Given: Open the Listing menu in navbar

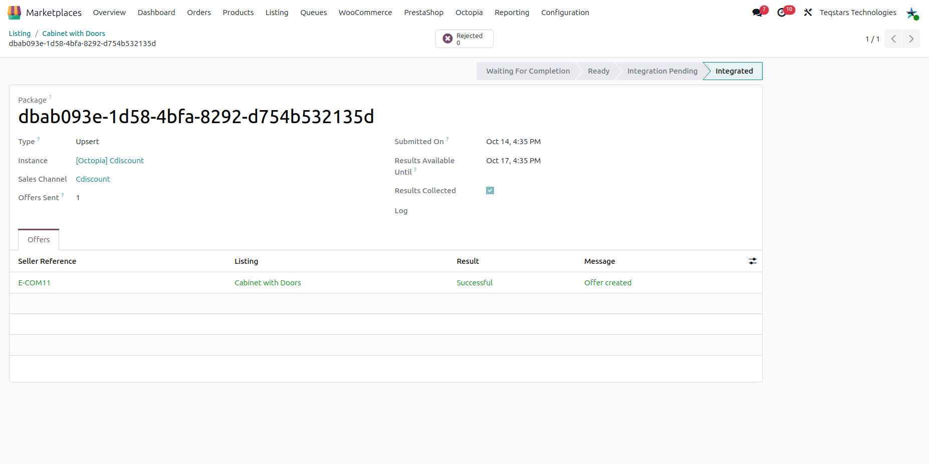Looking at the screenshot, I should click(x=277, y=13).
